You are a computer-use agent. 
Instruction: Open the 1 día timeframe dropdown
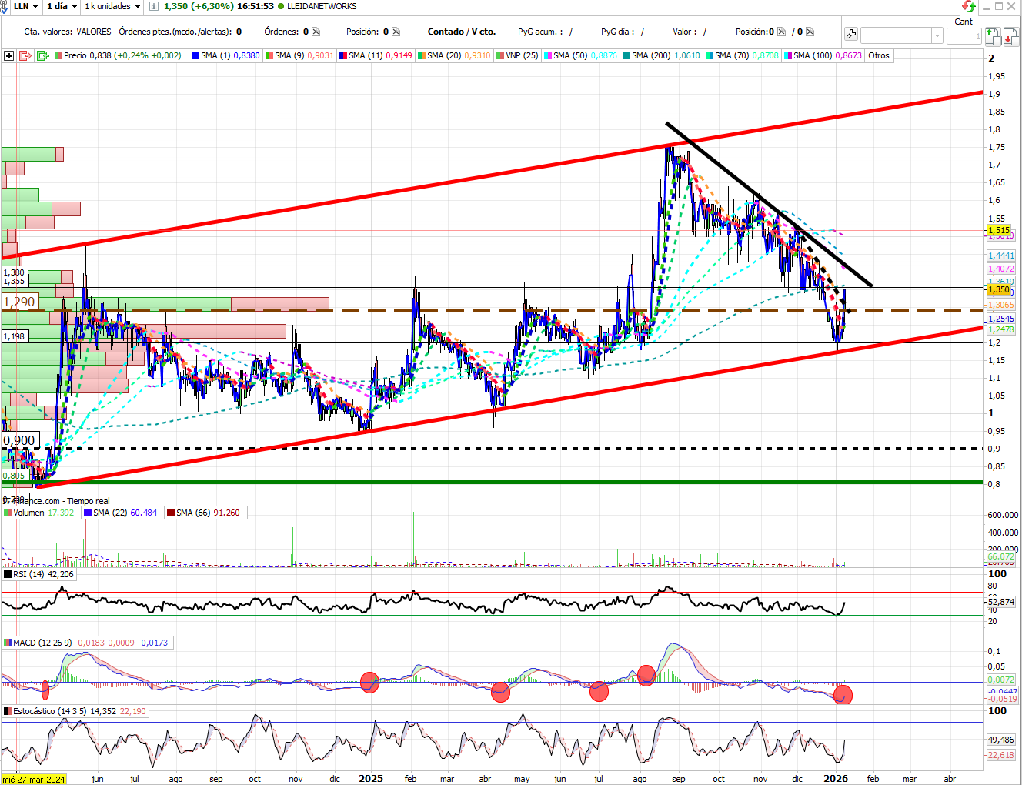(x=60, y=6)
